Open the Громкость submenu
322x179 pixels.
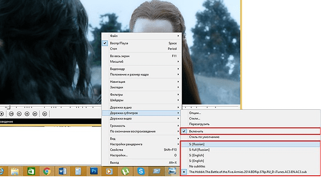coord(141,126)
